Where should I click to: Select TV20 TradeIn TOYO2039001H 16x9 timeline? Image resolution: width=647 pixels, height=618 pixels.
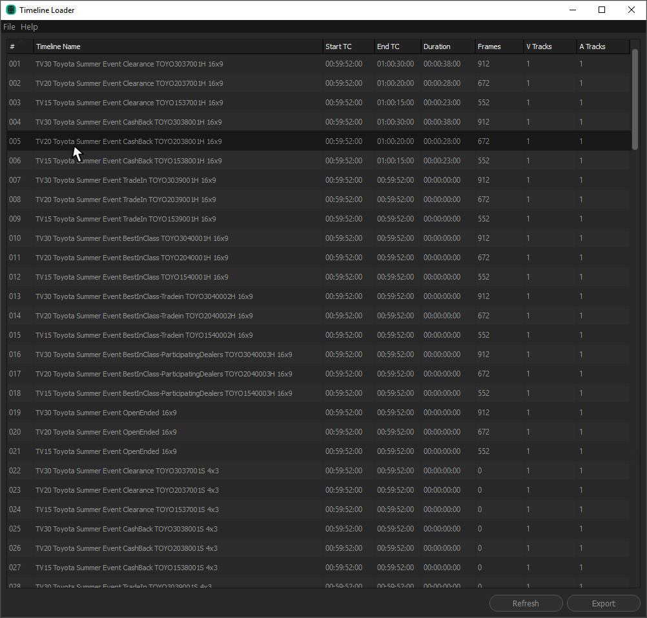click(x=318, y=200)
